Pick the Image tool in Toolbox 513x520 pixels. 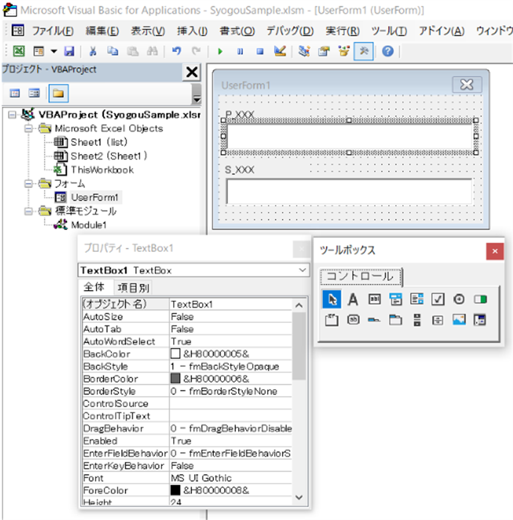tap(459, 320)
